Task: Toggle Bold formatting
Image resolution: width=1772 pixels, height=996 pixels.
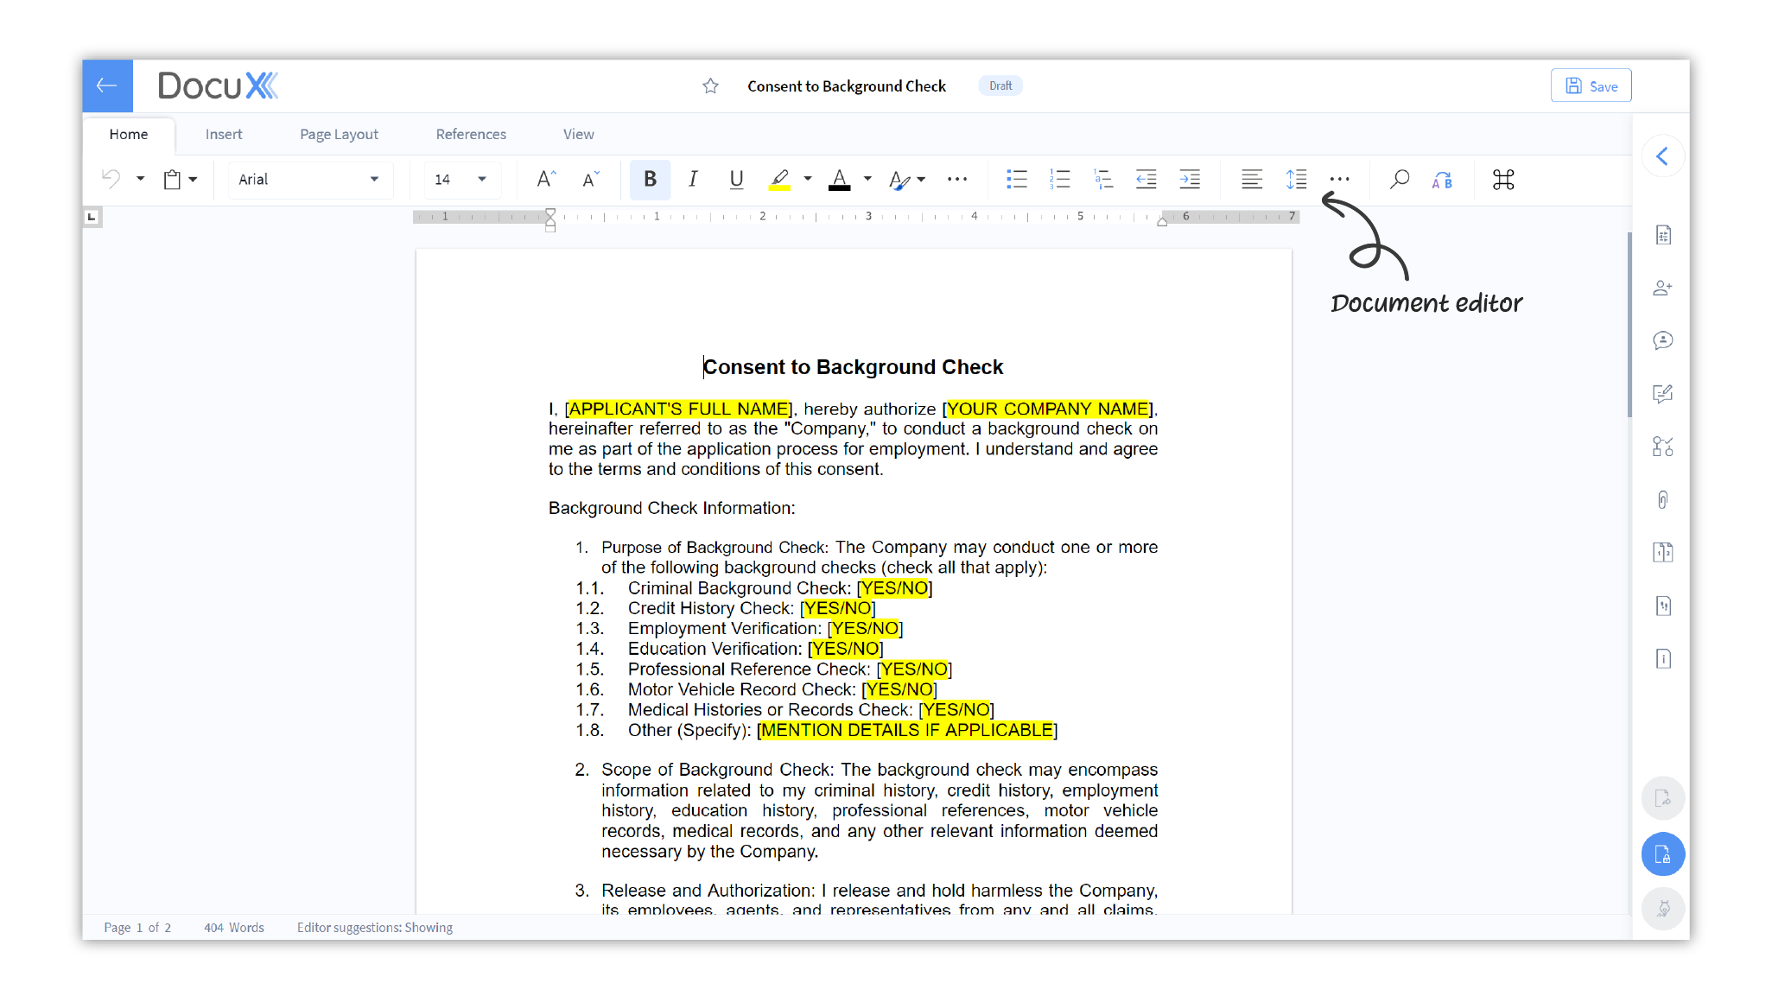Action: (650, 179)
